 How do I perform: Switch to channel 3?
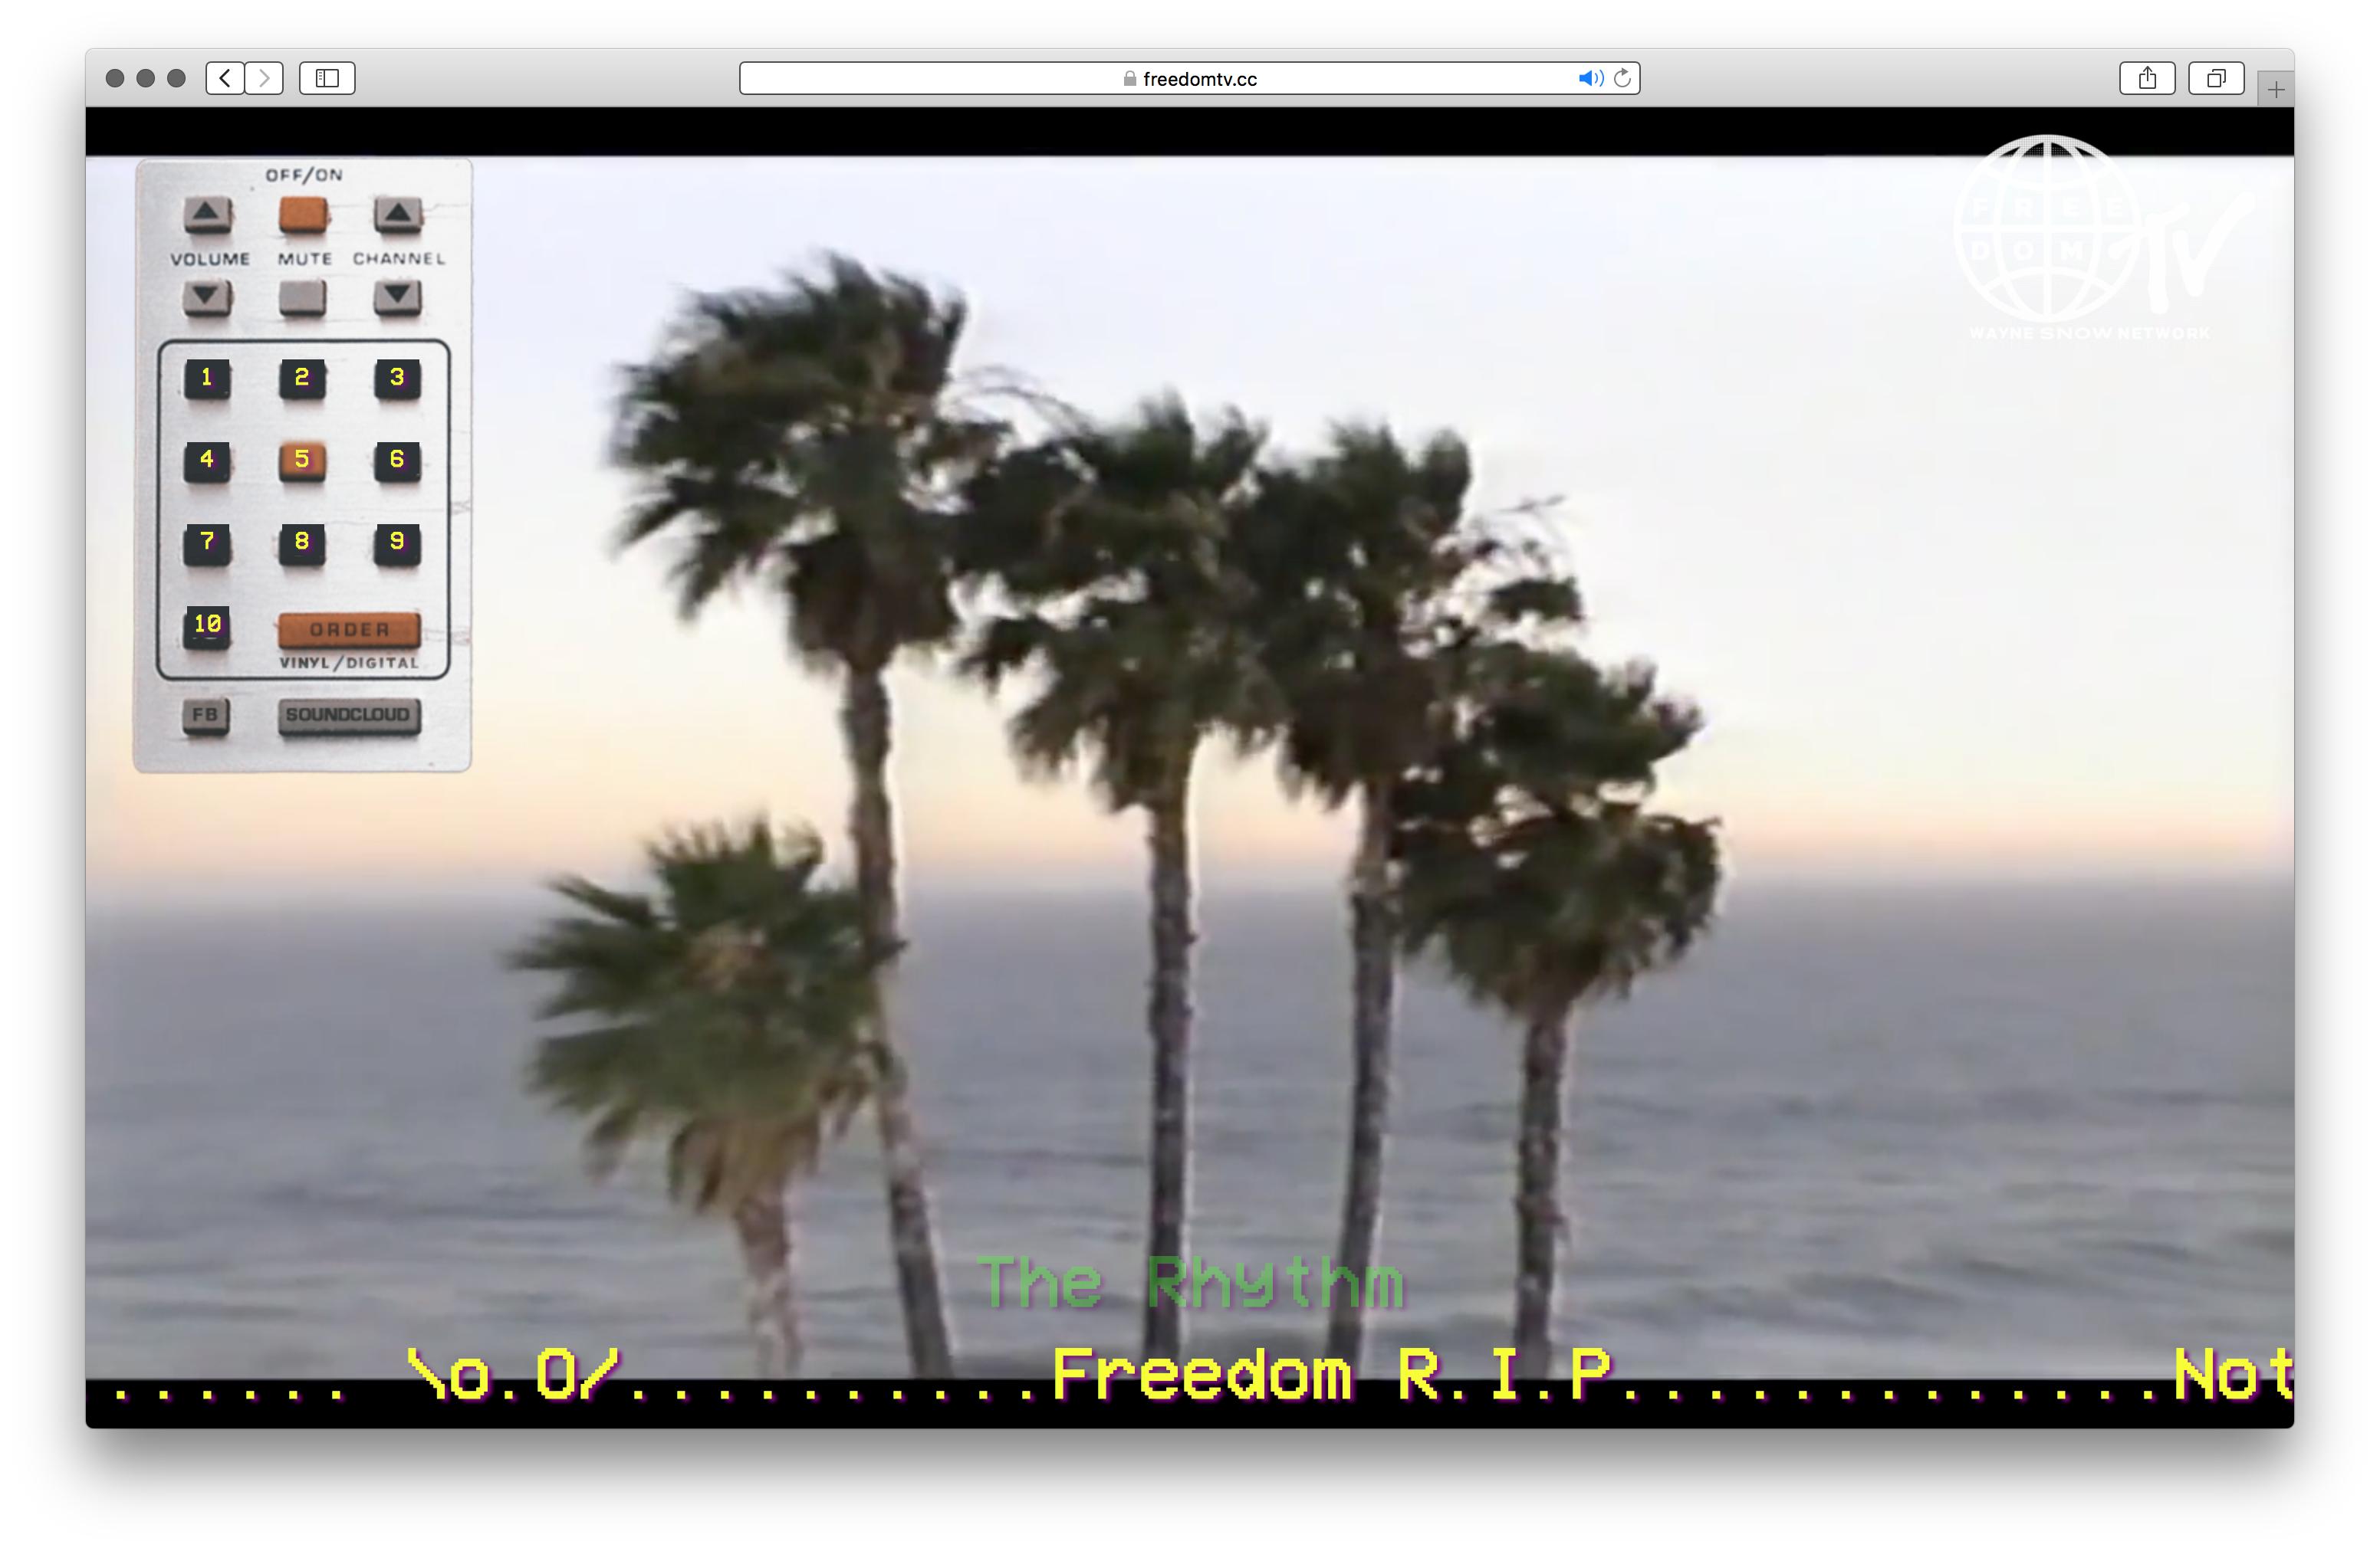click(x=397, y=378)
